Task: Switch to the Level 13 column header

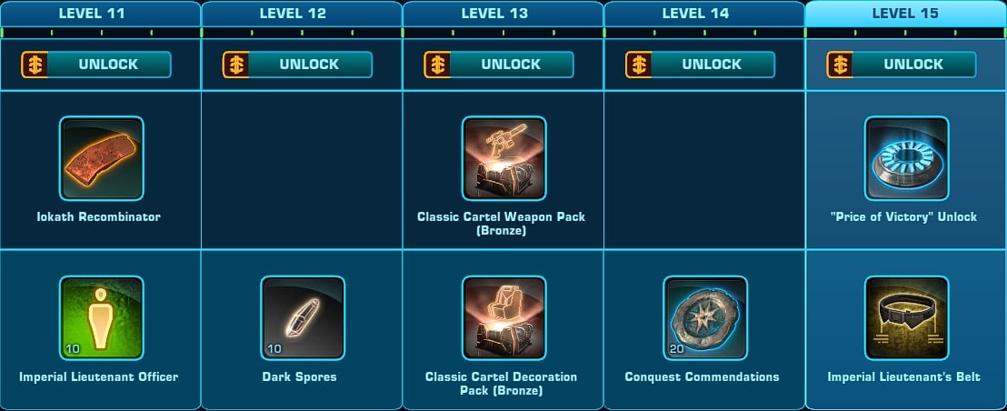Action: coord(503,14)
